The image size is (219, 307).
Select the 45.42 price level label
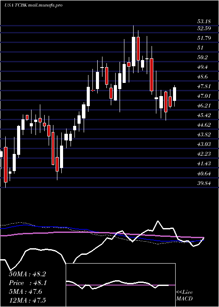204,115
